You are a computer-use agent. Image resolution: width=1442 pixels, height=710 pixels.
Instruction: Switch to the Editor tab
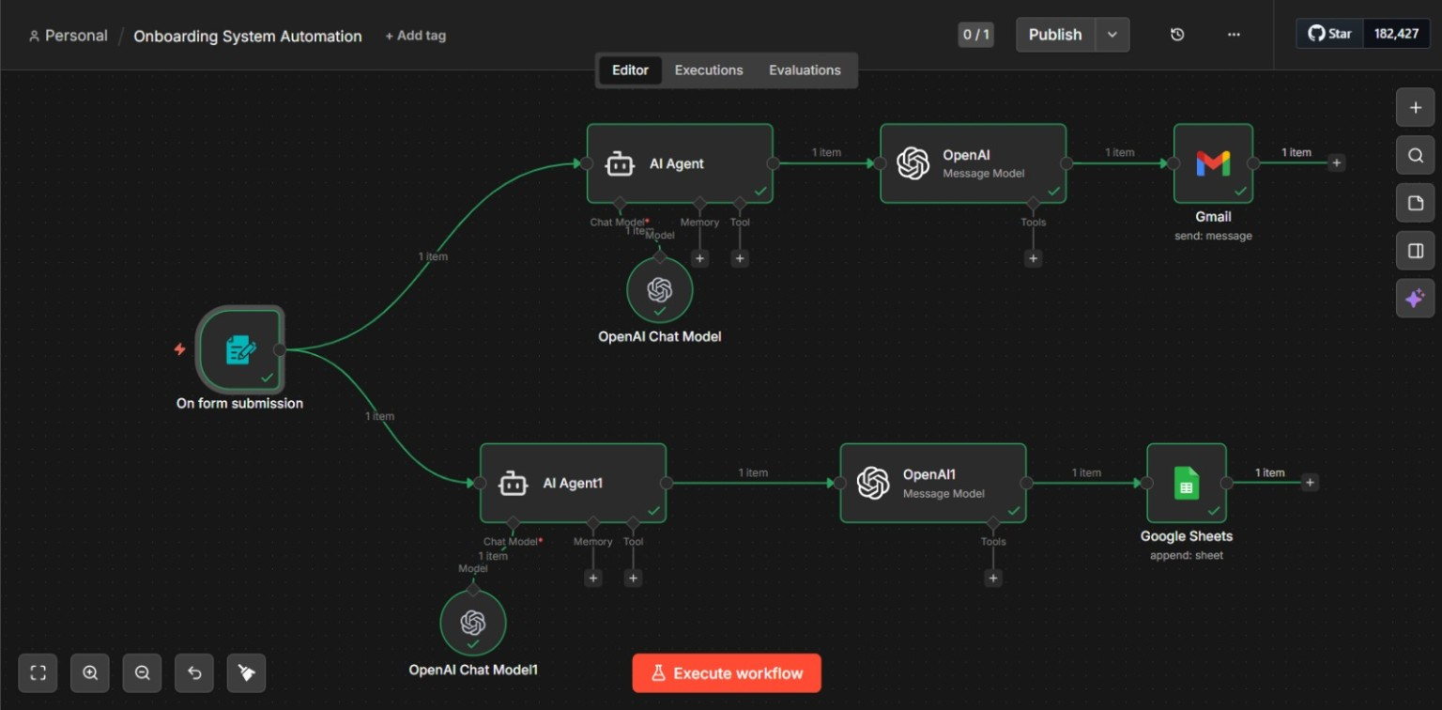coord(630,70)
